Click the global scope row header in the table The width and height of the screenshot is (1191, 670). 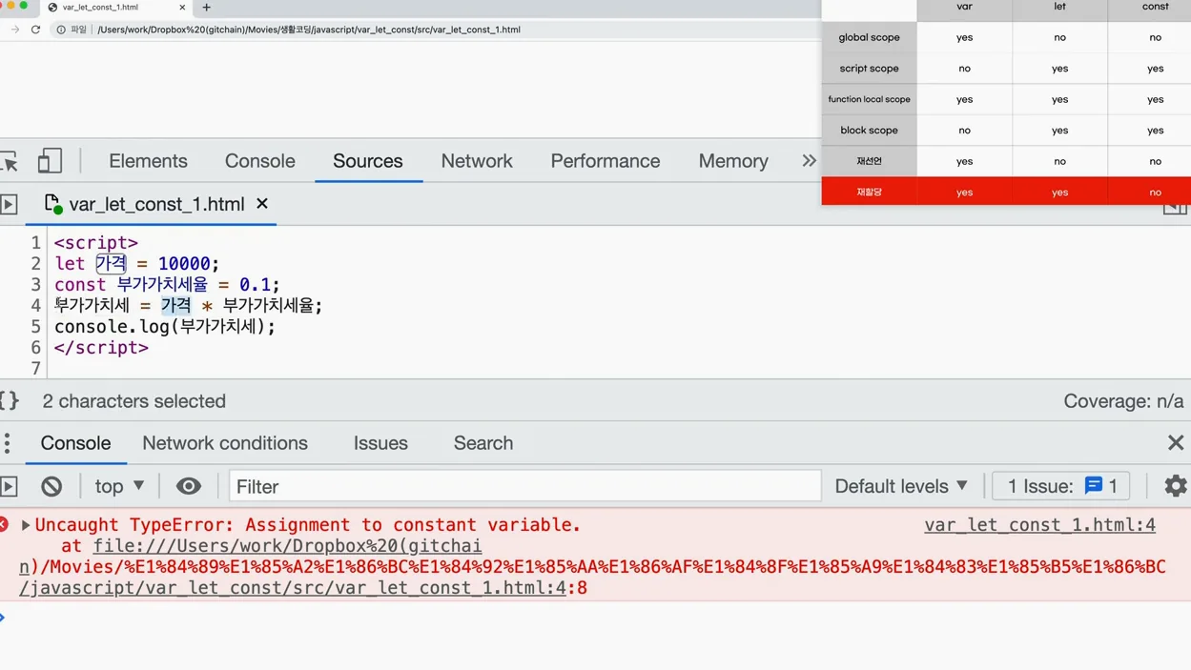click(x=869, y=37)
